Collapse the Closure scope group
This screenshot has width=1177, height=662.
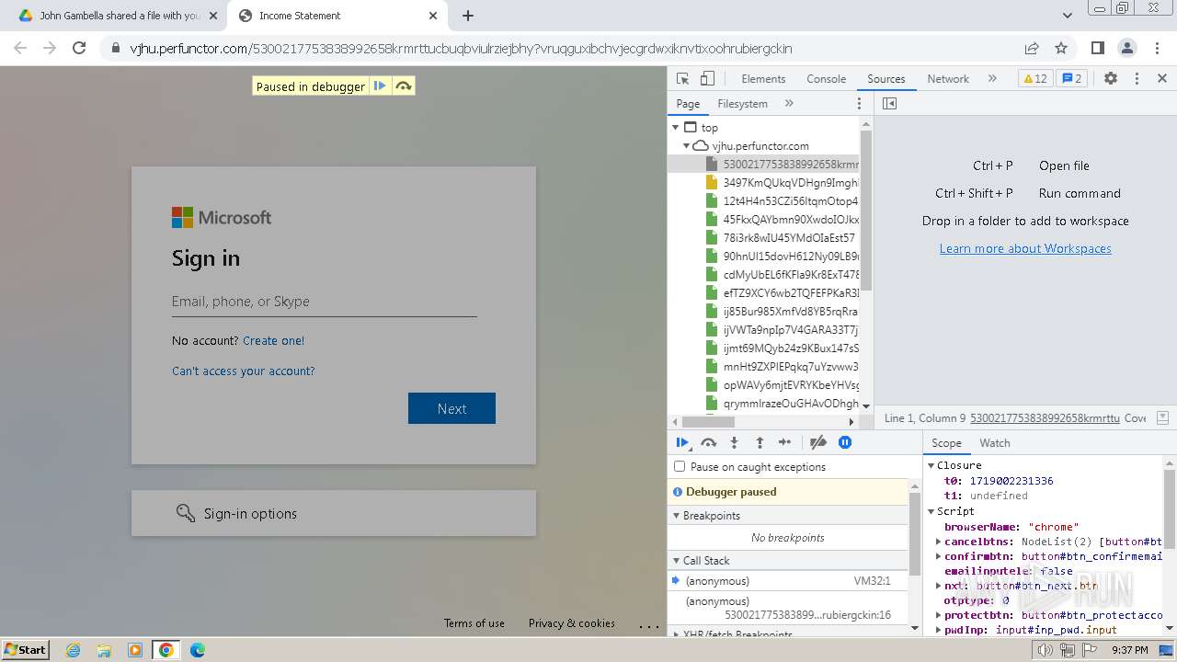point(931,466)
